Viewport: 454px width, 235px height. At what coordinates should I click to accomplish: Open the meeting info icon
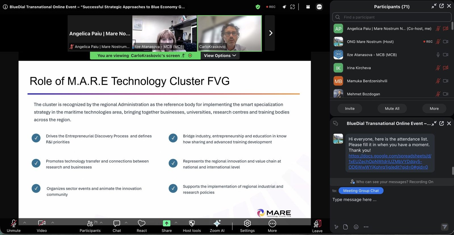point(5,7)
